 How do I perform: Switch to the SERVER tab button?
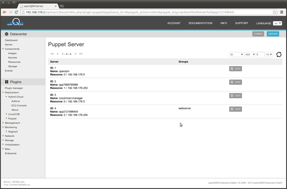point(273,34)
